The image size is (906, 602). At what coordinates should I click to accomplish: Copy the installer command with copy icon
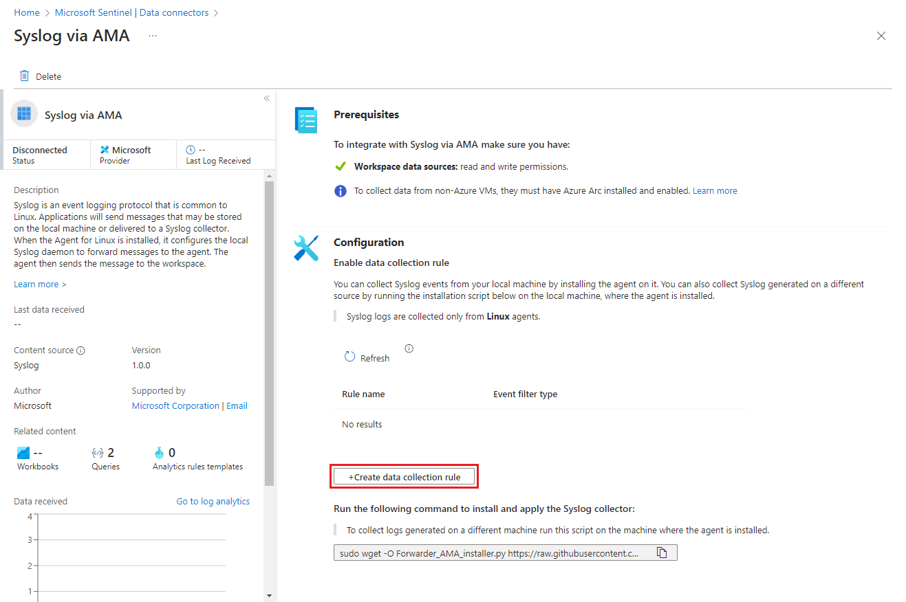662,553
